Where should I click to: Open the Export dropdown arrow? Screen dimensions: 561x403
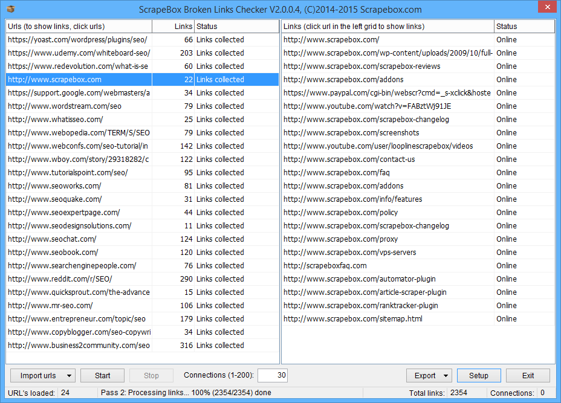(446, 375)
